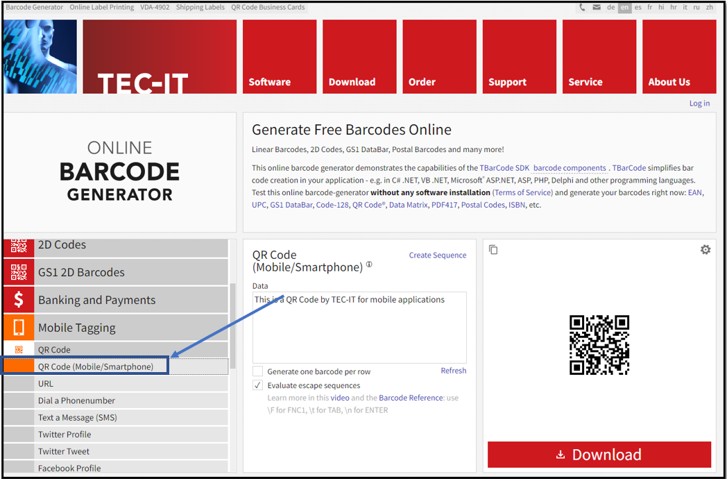The height and width of the screenshot is (479, 727).
Task: Select Text a Message (SMS) type
Action: (116, 418)
